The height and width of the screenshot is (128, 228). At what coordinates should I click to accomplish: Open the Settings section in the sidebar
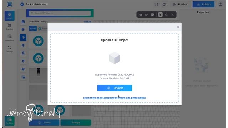coord(10,49)
